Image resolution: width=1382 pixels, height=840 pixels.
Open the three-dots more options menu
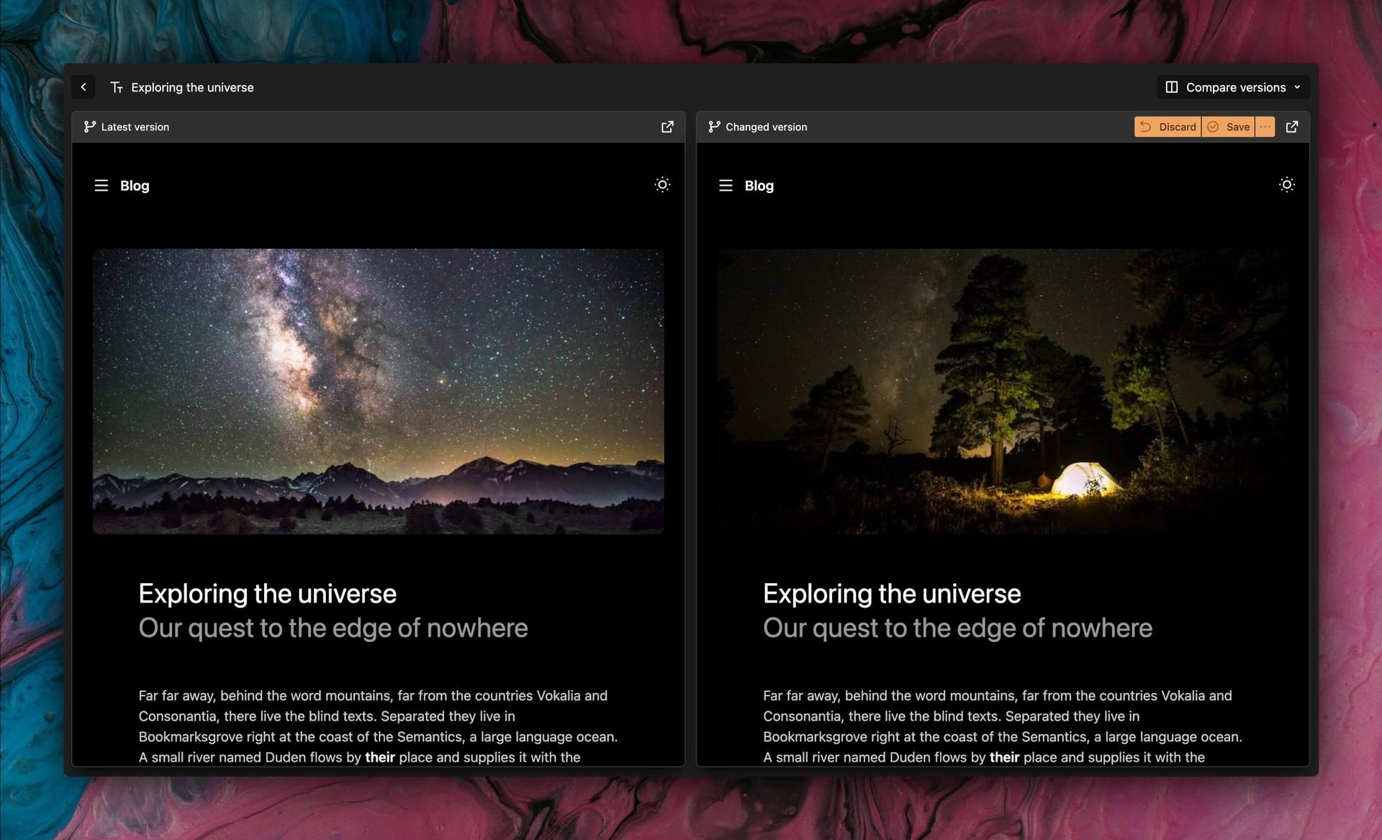pyautogui.click(x=1265, y=127)
